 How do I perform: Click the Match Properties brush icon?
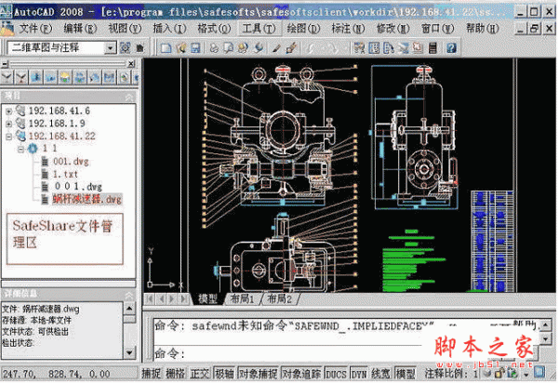point(291,48)
